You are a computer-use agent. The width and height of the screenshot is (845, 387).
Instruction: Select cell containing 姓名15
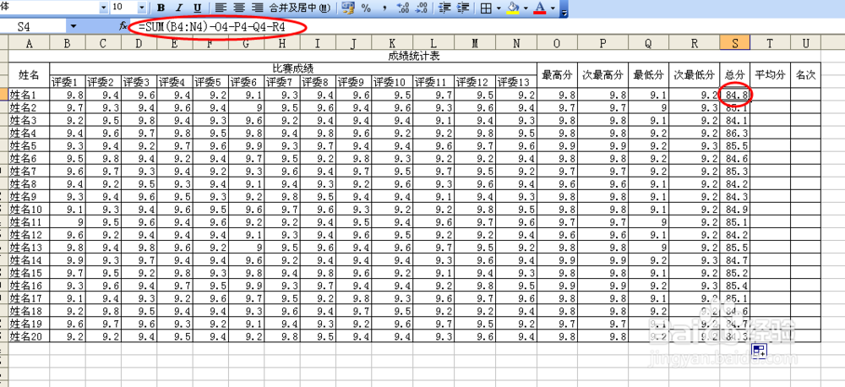[x=29, y=272]
